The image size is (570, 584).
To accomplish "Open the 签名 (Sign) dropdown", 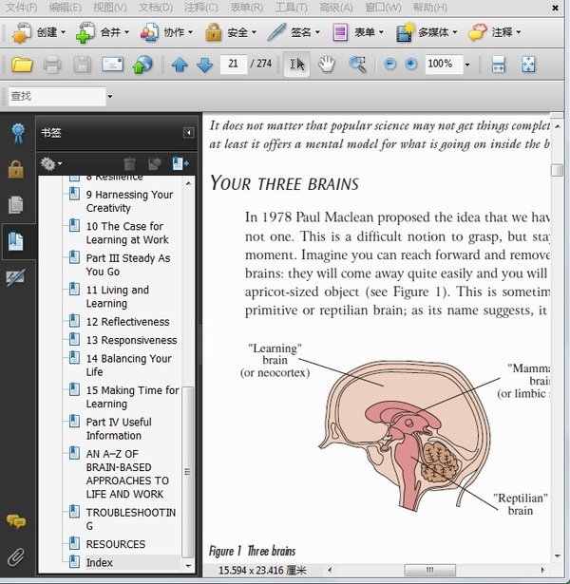I will [x=294, y=33].
